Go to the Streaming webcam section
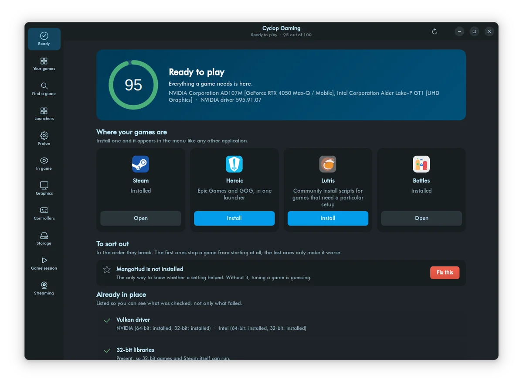 [44, 288]
